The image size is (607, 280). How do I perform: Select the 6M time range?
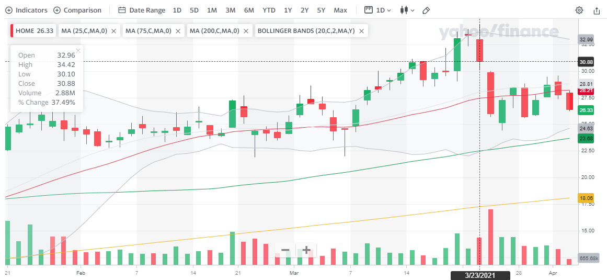249,10
